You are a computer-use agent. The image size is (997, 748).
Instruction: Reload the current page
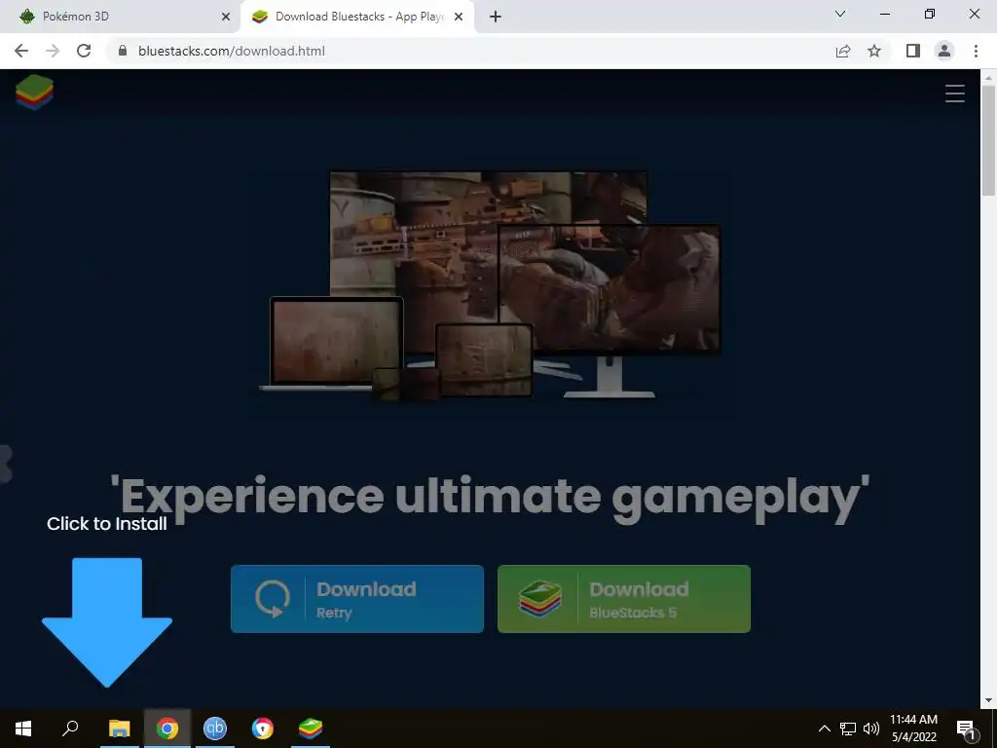point(84,51)
